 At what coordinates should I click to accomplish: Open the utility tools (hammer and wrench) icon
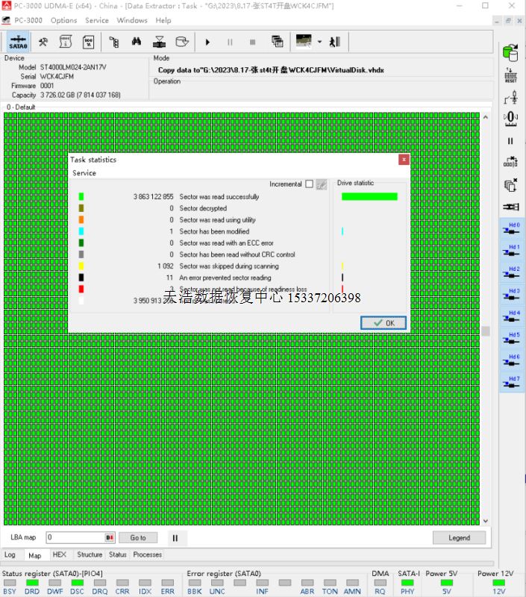pyautogui.click(x=43, y=42)
